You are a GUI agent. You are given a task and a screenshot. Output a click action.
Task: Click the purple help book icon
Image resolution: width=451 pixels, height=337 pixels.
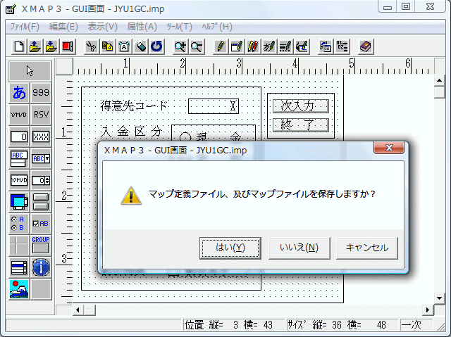(x=366, y=46)
